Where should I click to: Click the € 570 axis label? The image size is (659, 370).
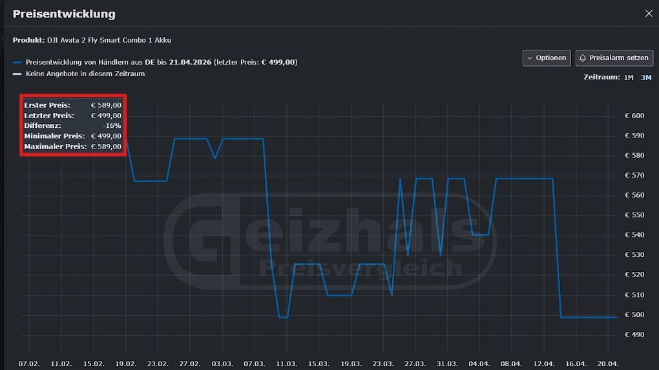634,175
